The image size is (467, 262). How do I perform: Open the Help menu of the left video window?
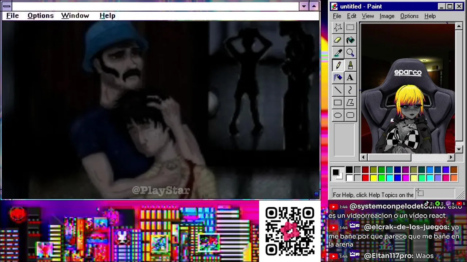pyautogui.click(x=107, y=16)
